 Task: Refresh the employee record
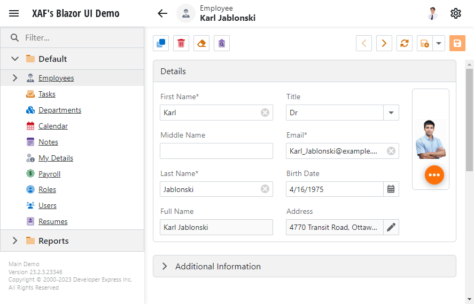tap(405, 43)
